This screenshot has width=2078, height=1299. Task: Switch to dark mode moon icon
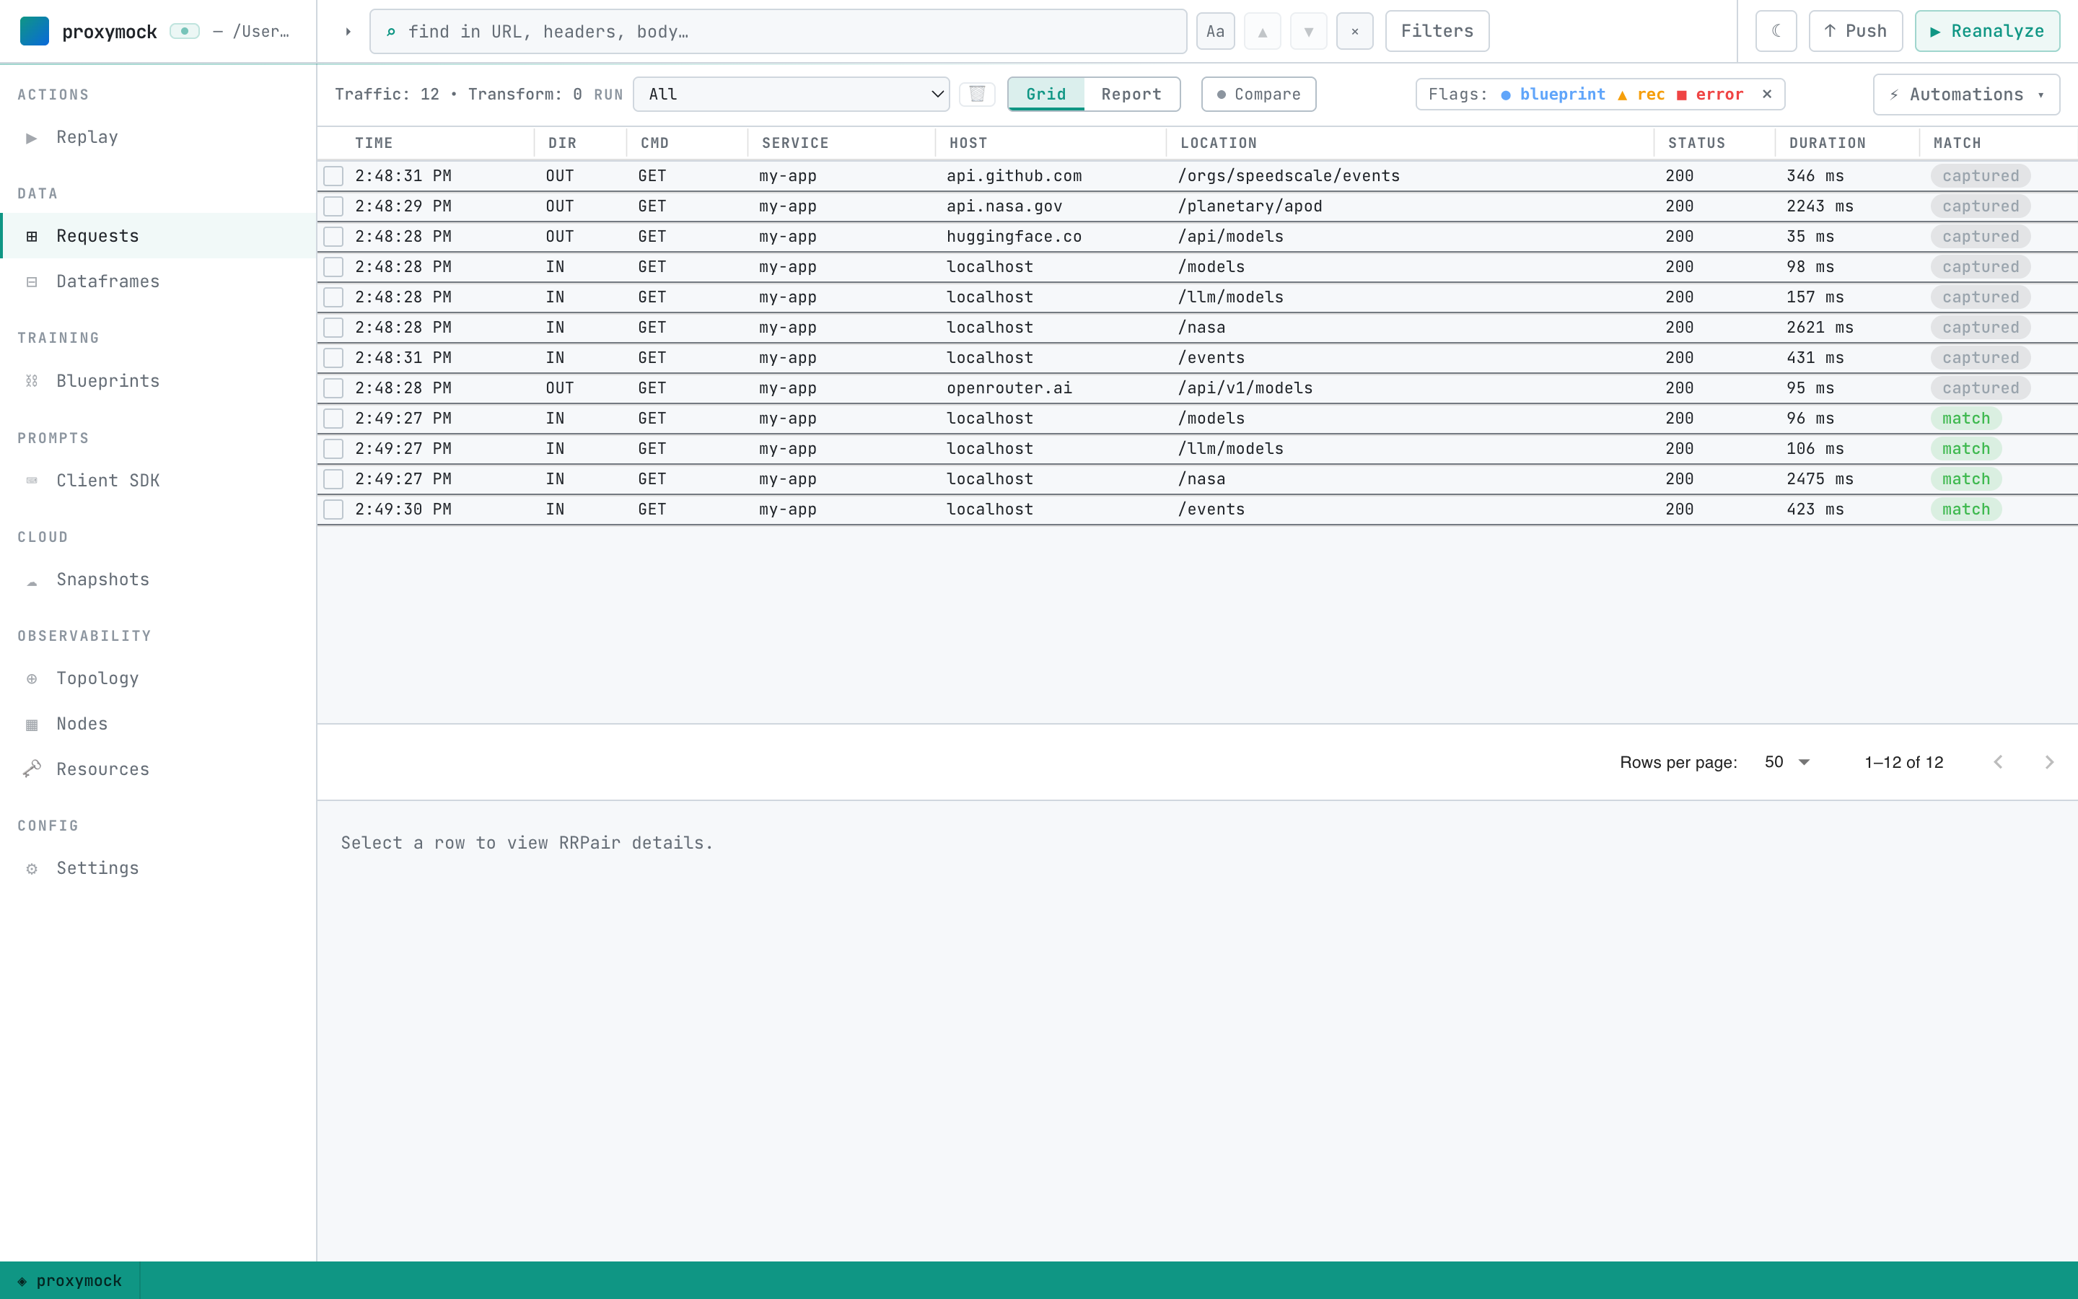pyautogui.click(x=1776, y=31)
